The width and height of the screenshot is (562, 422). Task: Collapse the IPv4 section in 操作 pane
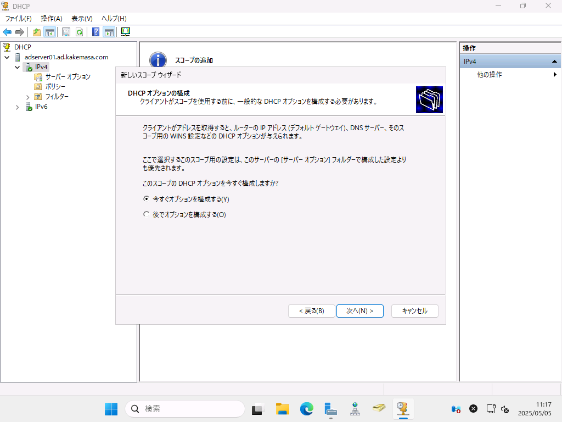pyautogui.click(x=554, y=62)
